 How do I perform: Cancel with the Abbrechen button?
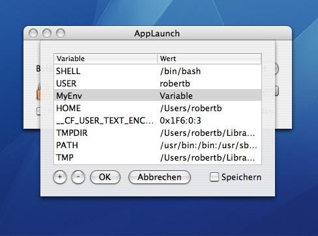click(x=160, y=177)
